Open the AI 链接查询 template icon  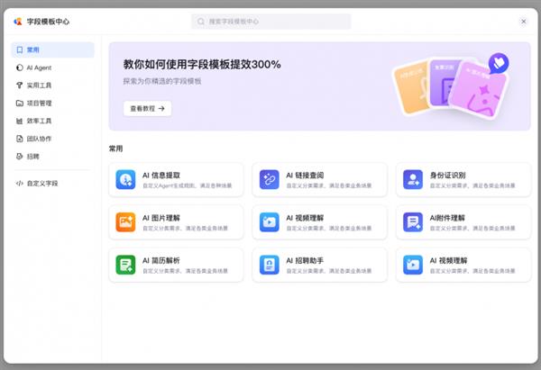click(269, 179)
